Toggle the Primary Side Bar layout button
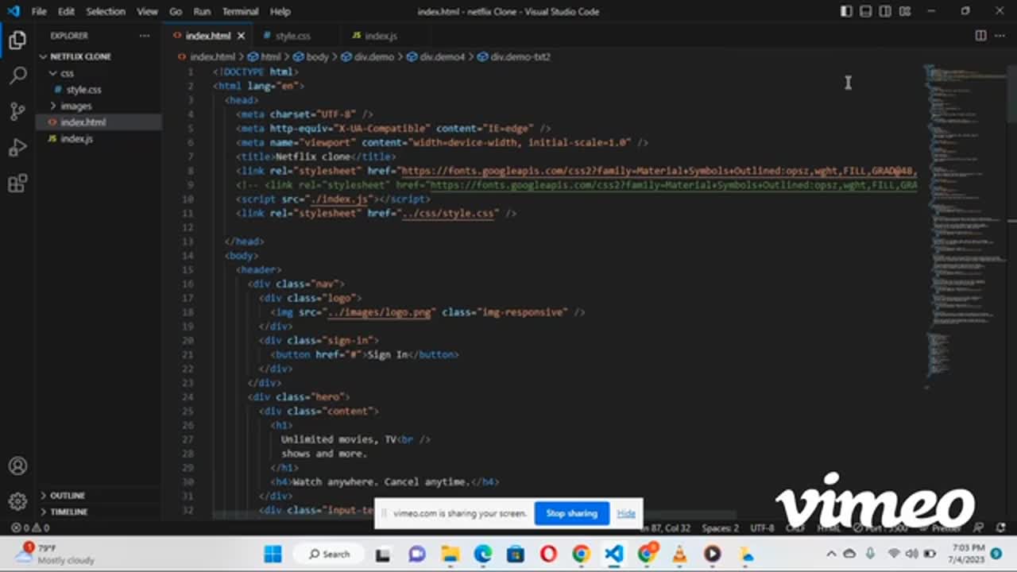Image resolution: width=1017 pixels, height=572 pixels. (846, 11)
